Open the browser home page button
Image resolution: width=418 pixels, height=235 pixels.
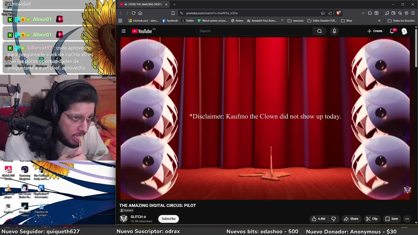[140, 13]
